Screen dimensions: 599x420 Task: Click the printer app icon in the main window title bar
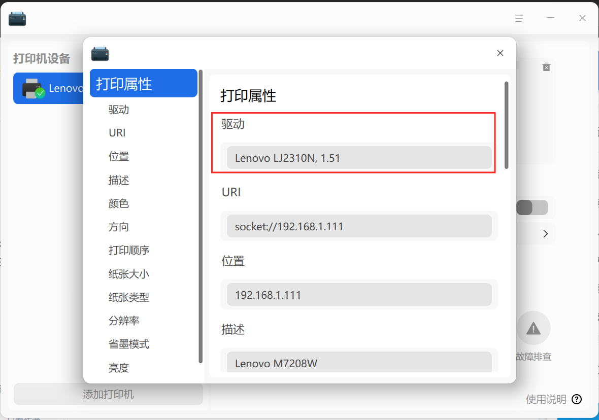pos(17,18)
